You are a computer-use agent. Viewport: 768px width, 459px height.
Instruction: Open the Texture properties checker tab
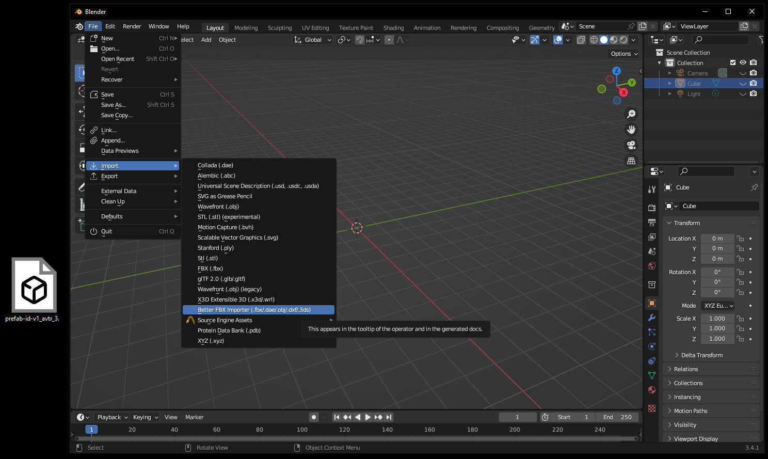[x=652, y=408]
